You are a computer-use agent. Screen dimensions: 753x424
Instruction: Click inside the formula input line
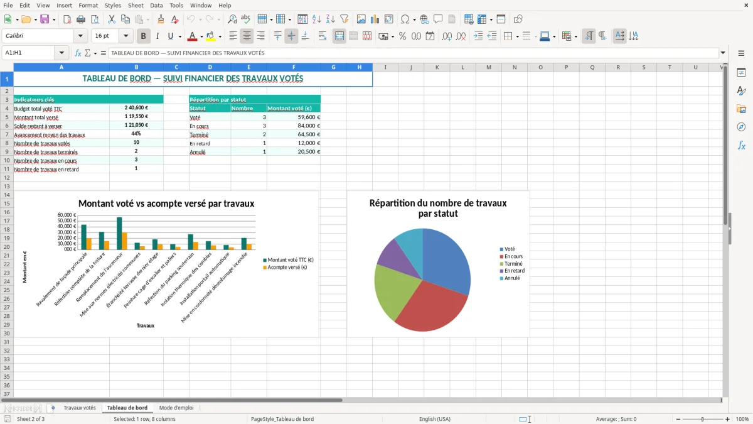click(x=413, y=53)
